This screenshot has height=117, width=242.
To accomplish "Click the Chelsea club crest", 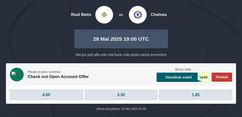I will (138, 15).
